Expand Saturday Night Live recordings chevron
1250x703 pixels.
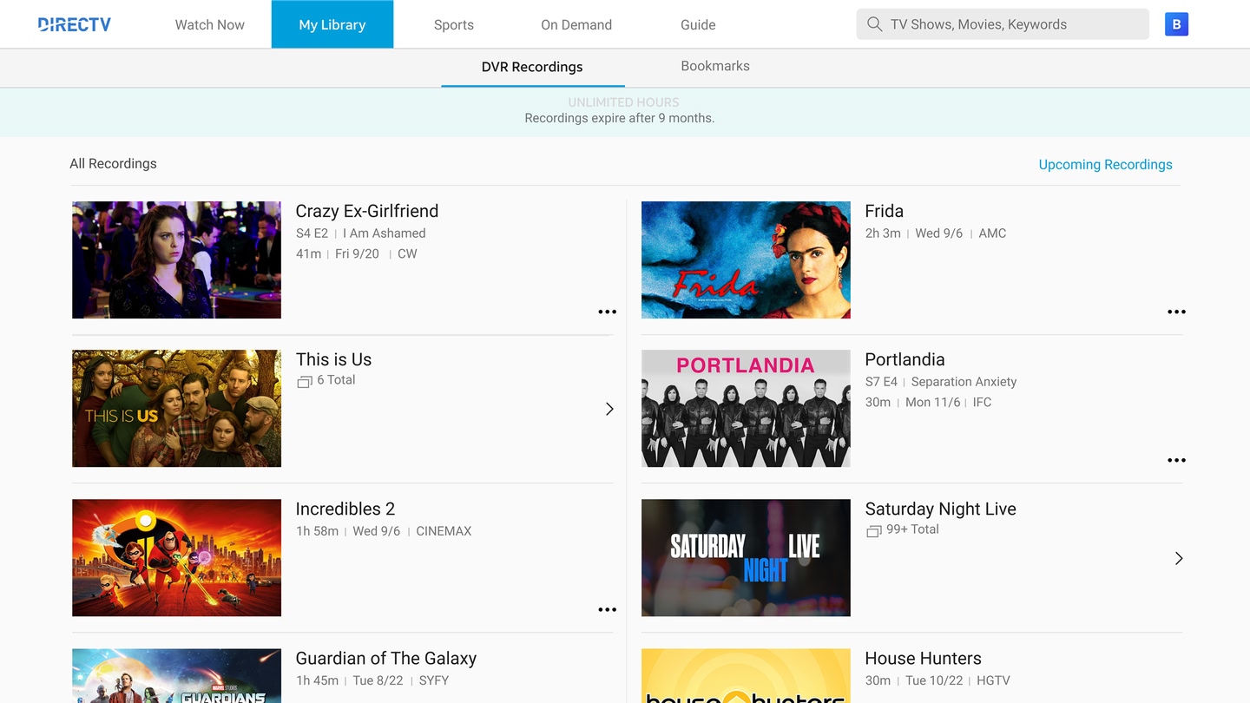click(x=1179, y=558)
